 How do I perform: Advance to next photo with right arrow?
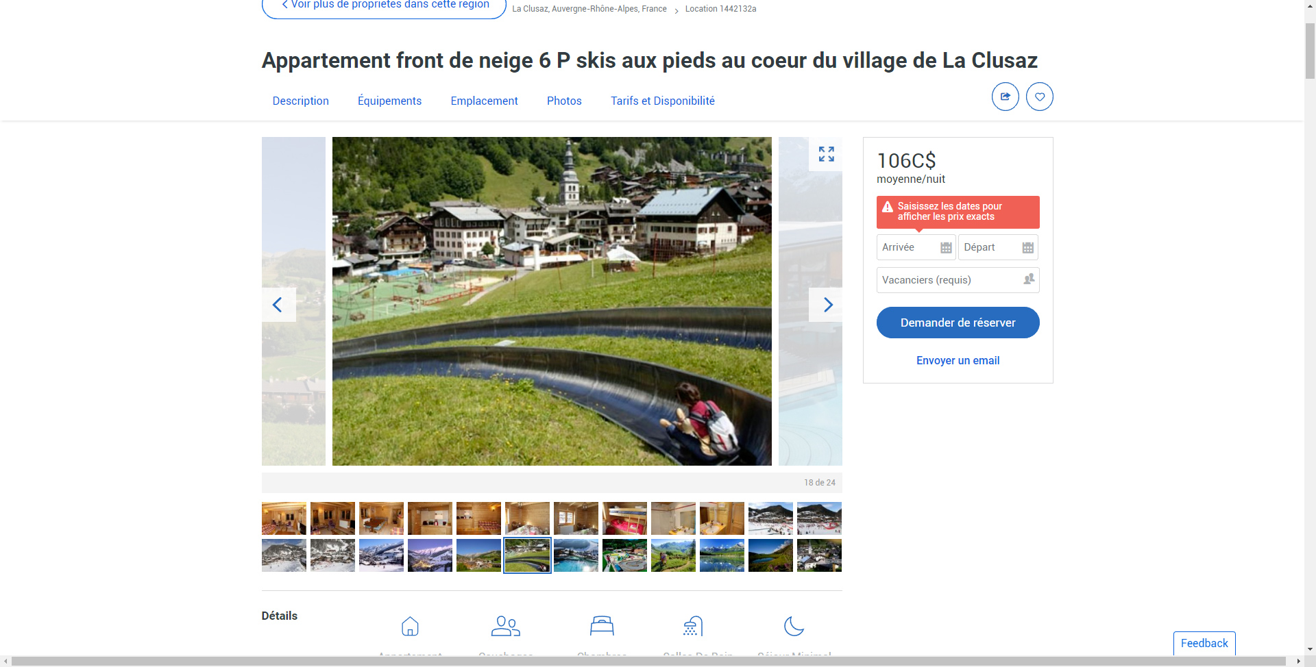pyautogui.click(x=827, y=305)
